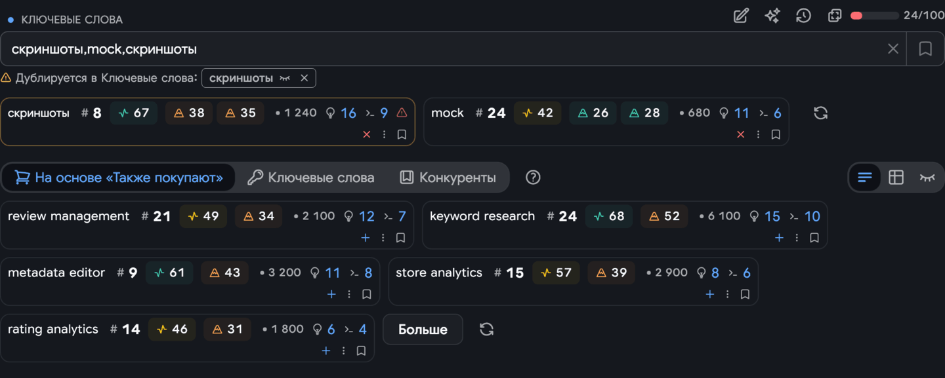This screenshot has height=378, width=945.
Task: Open options menu for keyword research
Action: pos(797,238)
